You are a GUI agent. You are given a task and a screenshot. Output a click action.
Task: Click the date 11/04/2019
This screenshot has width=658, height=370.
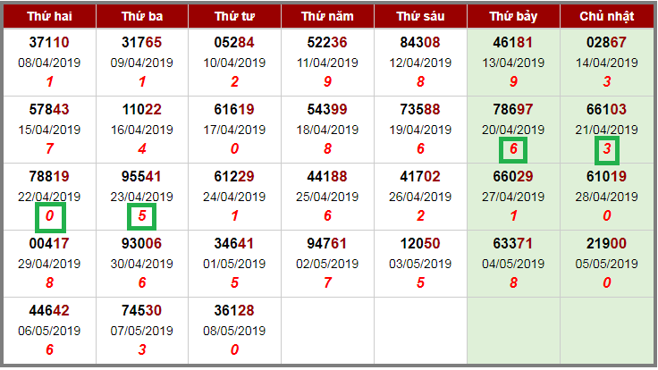pos(327,63)
